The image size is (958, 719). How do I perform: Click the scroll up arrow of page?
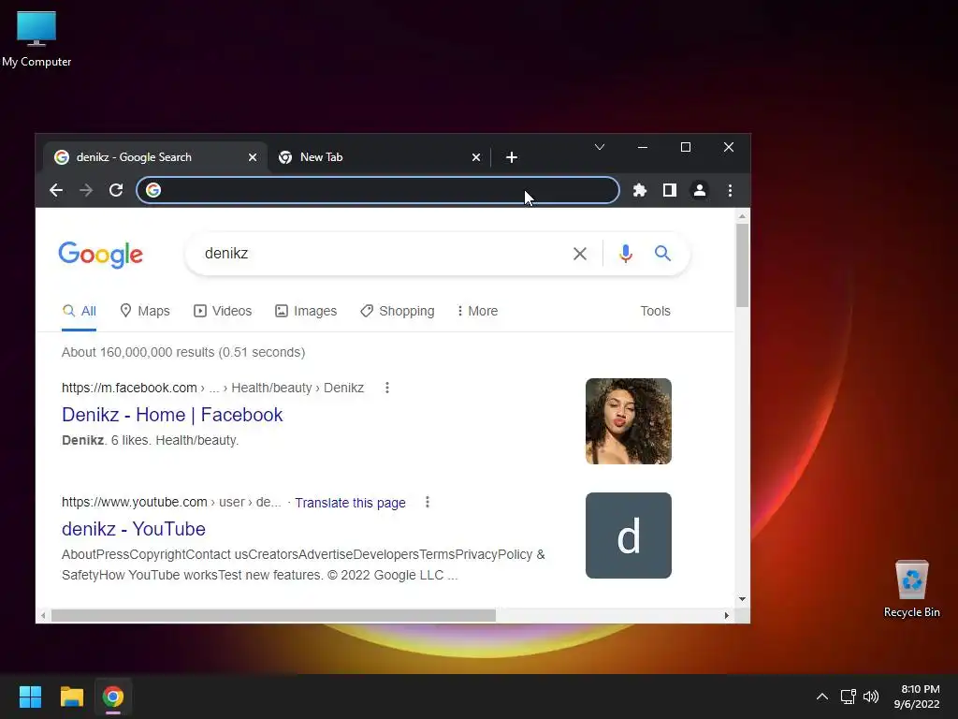point(742,216)
